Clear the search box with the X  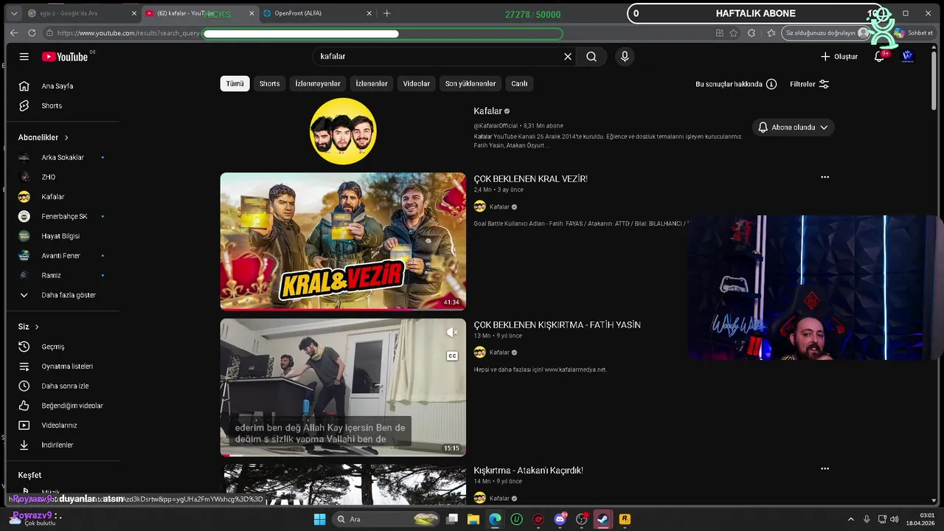pos(568,57)
